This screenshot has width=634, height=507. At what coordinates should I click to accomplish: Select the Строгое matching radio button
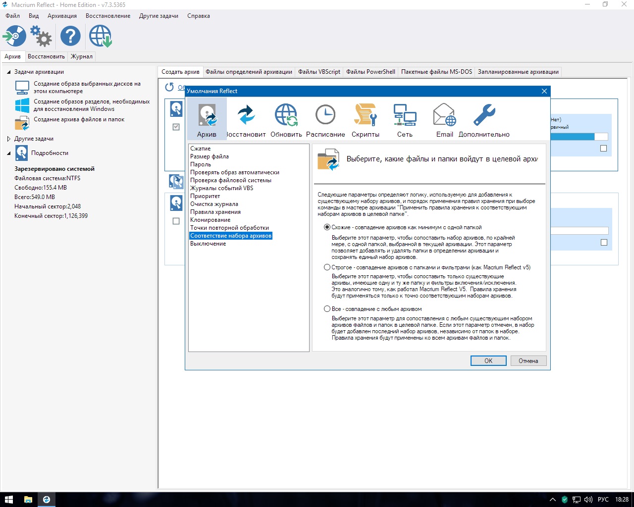[x=327, y=267]
